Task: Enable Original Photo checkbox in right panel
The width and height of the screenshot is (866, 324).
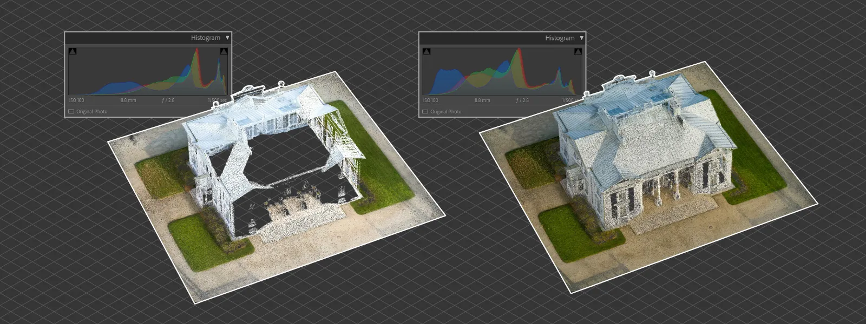Action: (425, 112)
